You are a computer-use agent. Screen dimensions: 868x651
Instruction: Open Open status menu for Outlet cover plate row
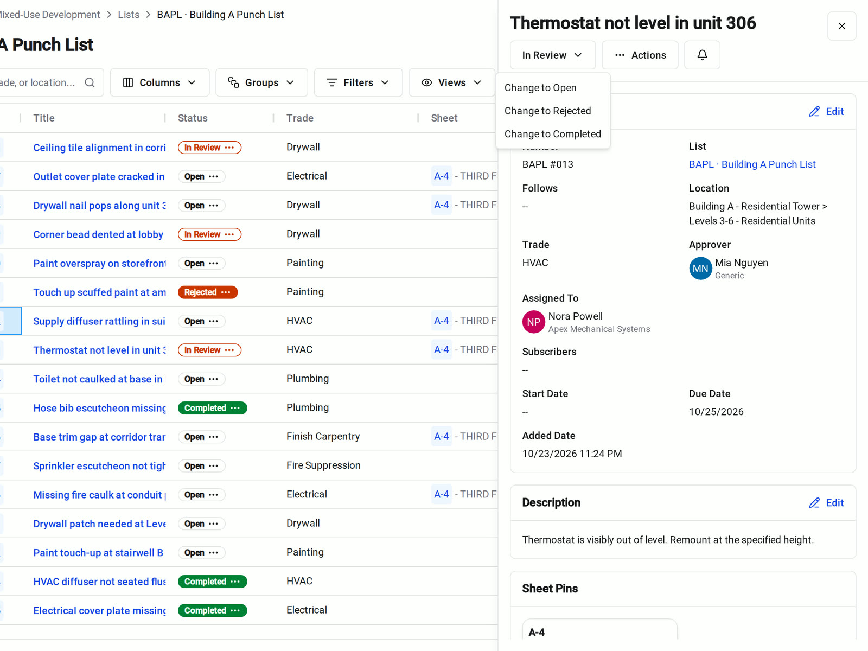[201, 176]
